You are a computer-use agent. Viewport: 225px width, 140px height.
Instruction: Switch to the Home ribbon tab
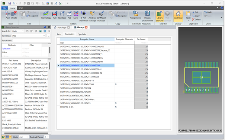[12, 8]
